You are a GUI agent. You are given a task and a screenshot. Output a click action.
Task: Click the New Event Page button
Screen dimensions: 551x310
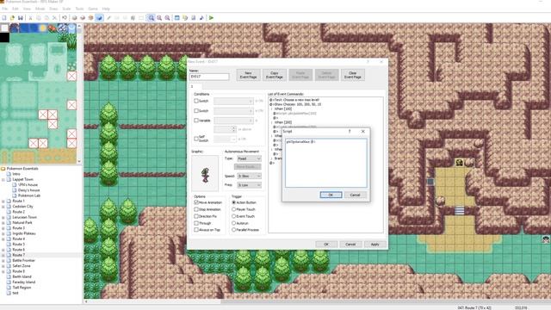248,75
